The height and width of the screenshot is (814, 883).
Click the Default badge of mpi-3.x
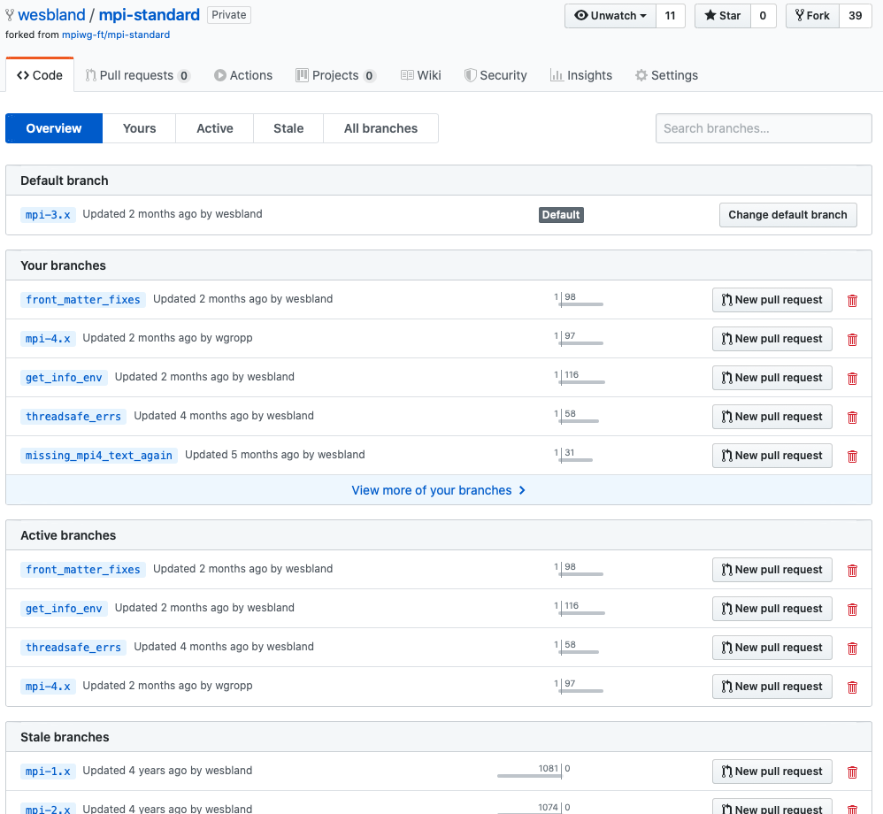click(561, 215)
